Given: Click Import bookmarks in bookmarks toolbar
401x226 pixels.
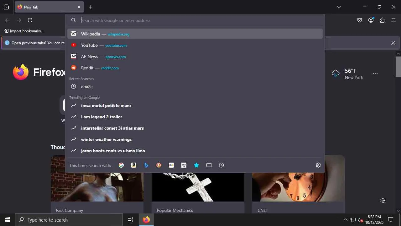Looking at the screenshot, I should pos(24,31).
